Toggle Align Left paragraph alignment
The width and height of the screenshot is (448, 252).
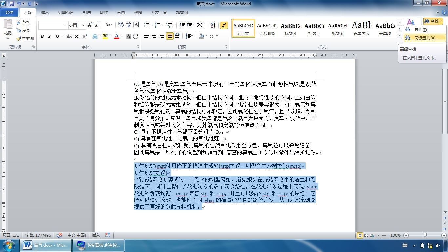tap(146, 36)
